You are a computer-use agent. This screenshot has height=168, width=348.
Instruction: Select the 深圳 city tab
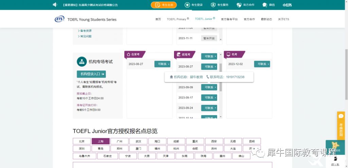82,149
